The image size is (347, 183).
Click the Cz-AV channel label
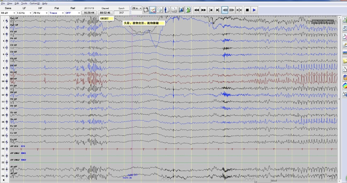pyautogui.click(x=14, y=133)
